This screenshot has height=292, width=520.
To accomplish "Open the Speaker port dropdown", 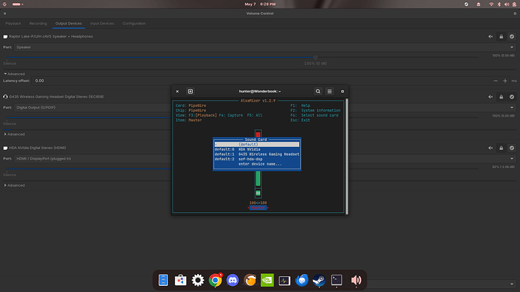I will pyautogui.click(x=265, y=47).
